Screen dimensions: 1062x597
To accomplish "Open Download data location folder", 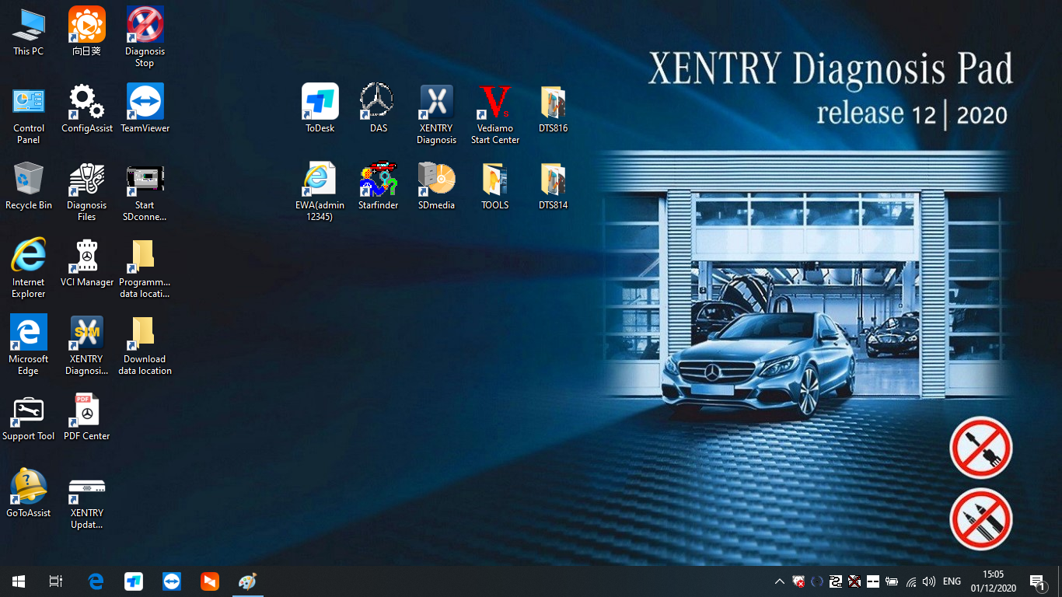I will 145,345.
